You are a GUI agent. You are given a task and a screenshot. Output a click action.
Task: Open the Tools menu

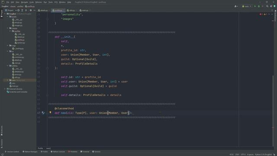point(51,2)
